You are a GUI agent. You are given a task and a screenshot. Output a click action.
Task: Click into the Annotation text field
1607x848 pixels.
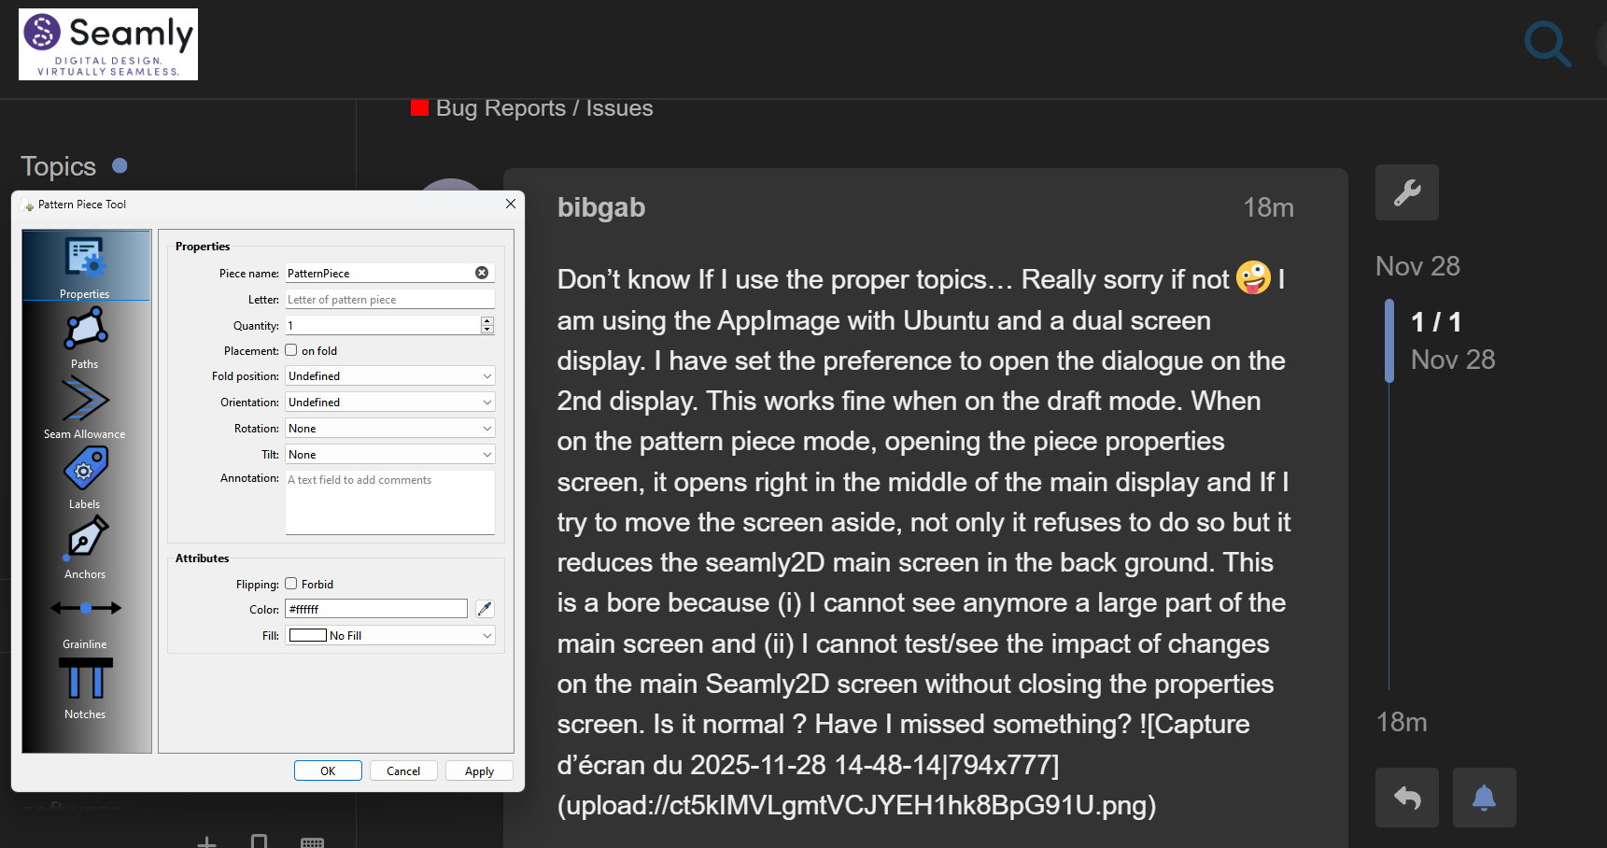click(389, 502)
